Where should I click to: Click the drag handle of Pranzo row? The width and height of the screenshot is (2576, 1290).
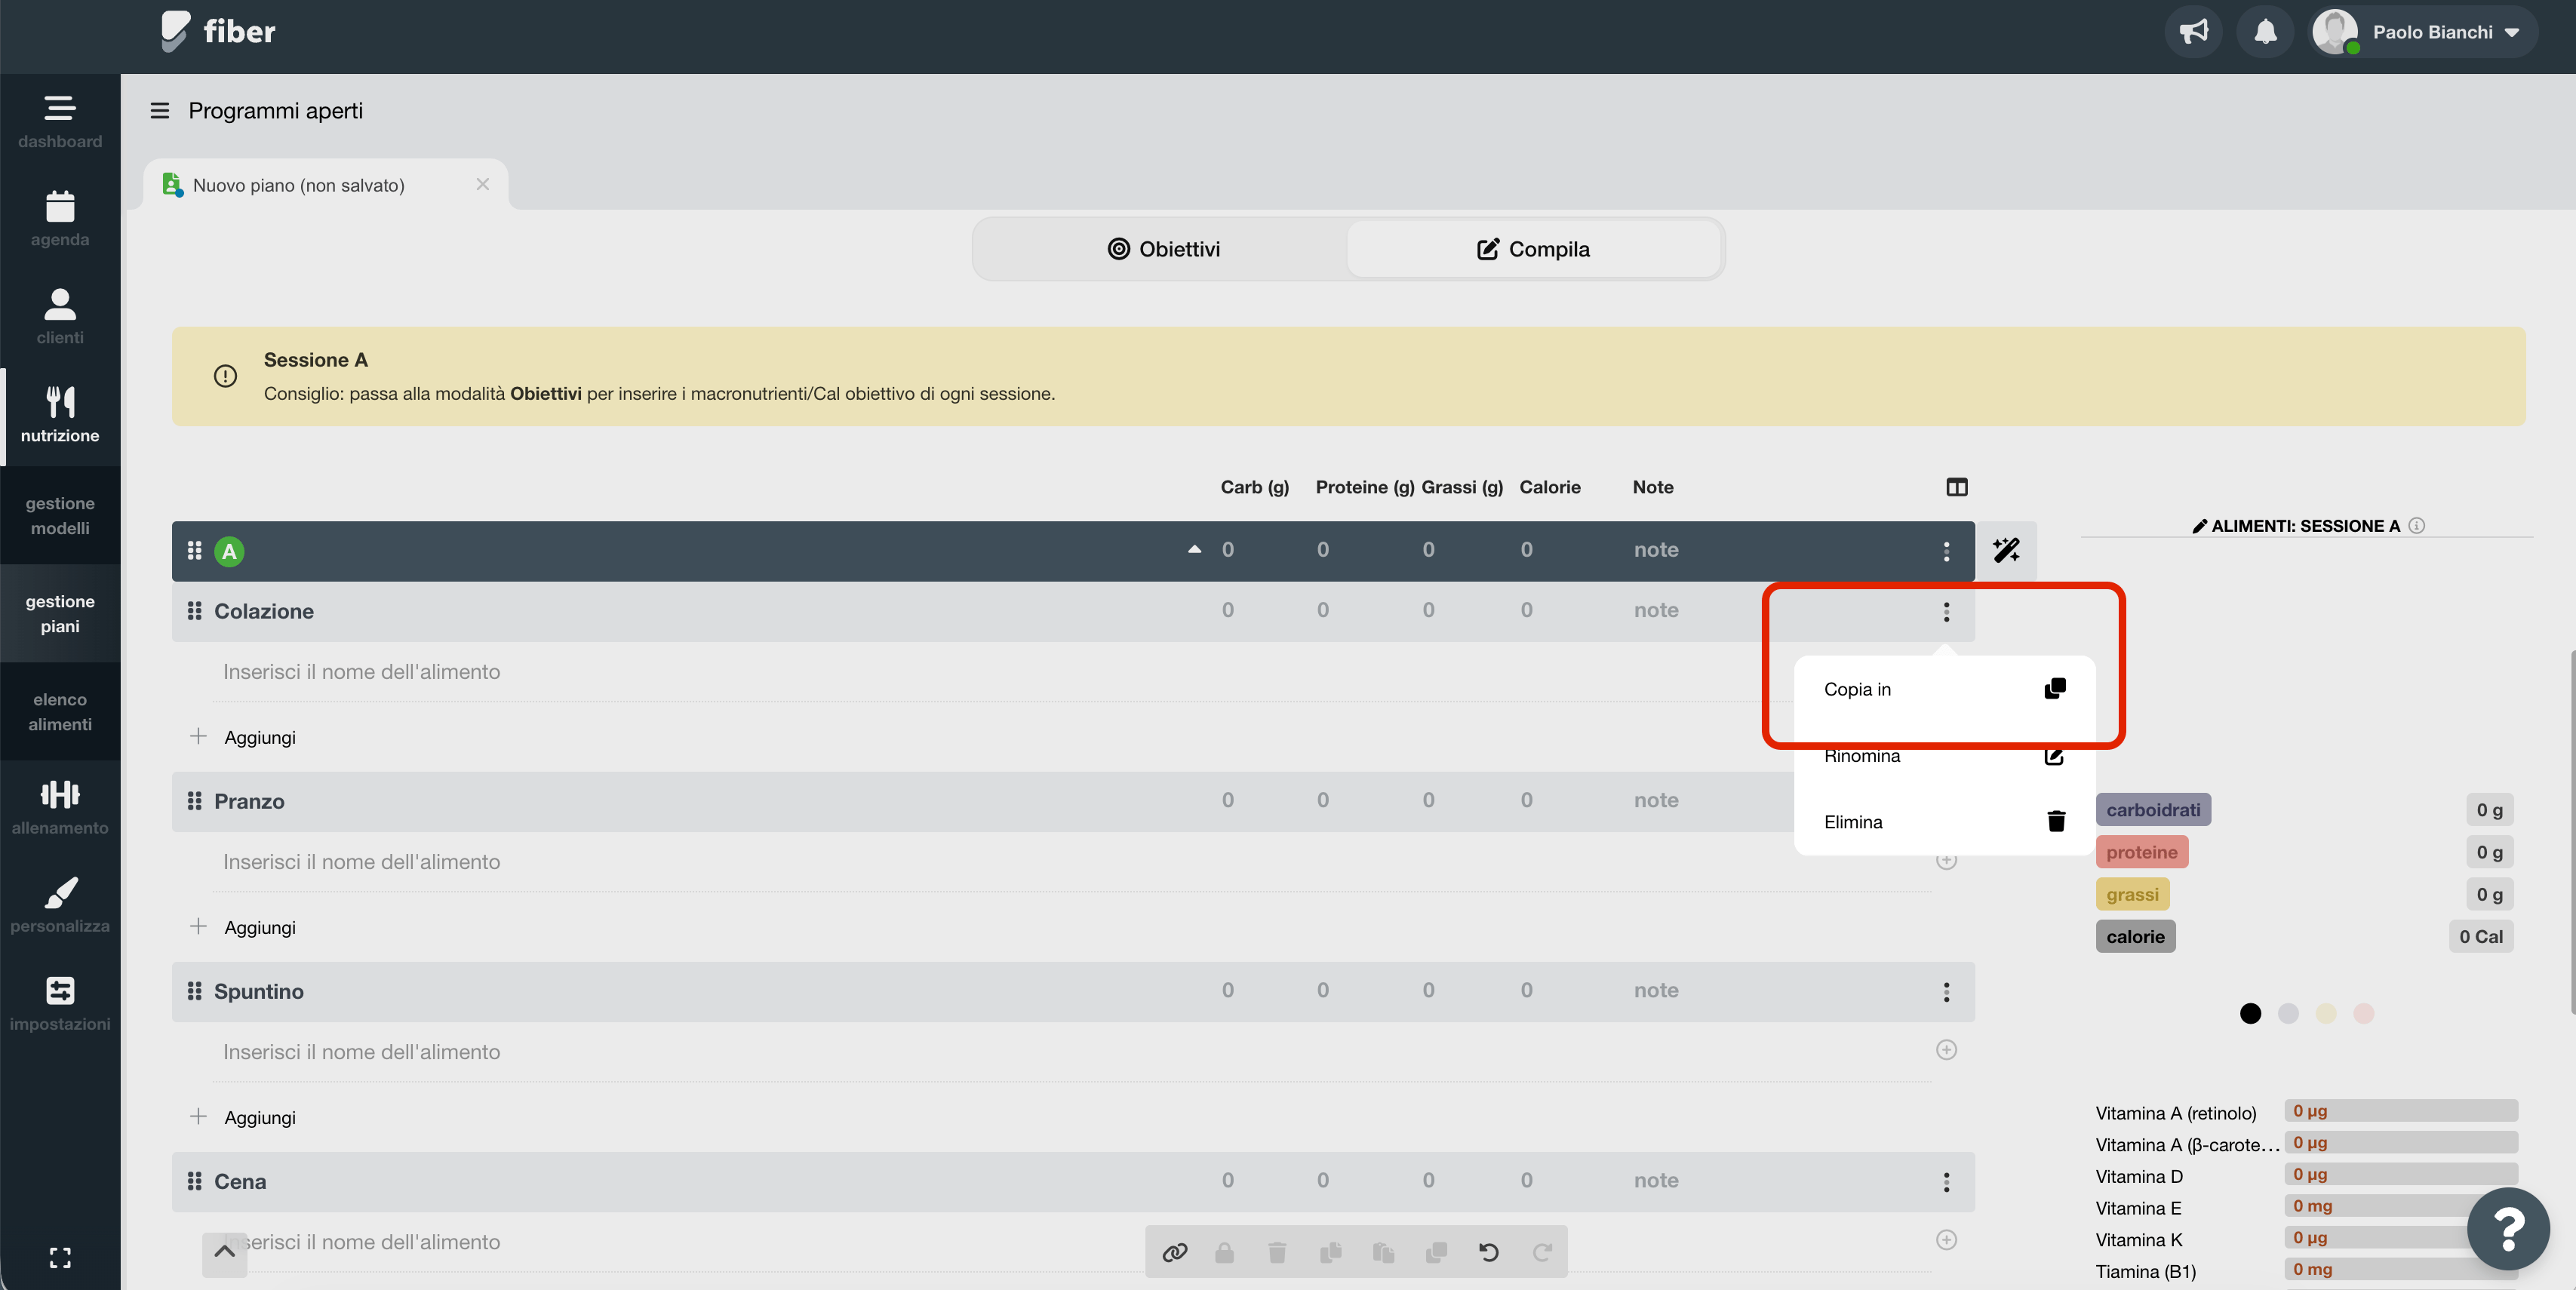pos(194,801)
